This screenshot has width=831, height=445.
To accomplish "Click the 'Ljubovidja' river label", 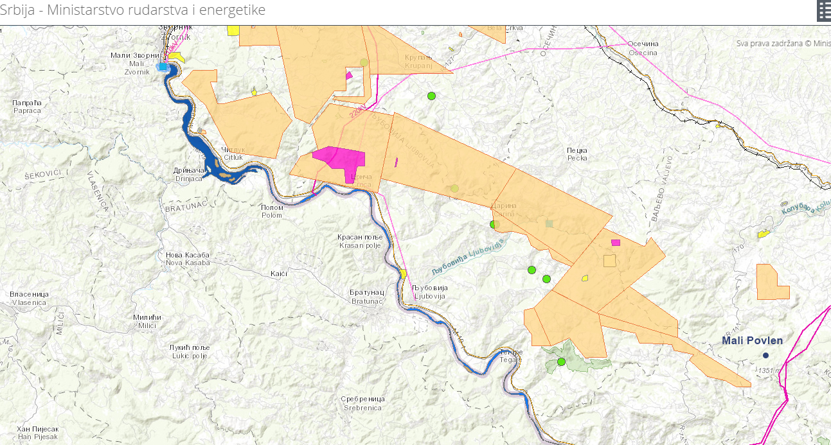I will 469,257.
